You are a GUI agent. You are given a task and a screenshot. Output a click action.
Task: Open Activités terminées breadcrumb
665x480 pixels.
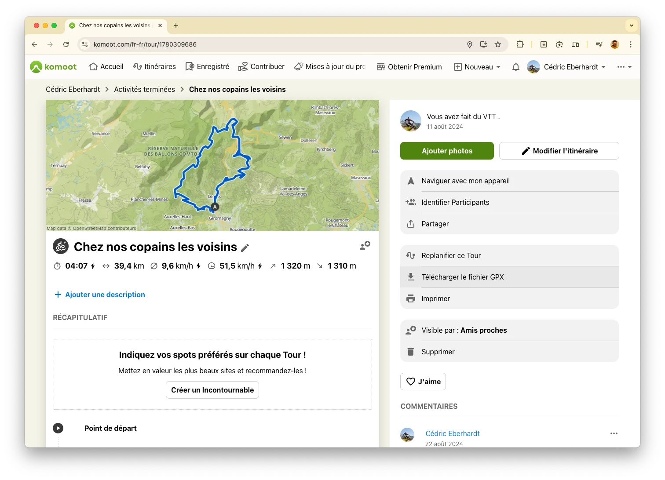point(144,89)
